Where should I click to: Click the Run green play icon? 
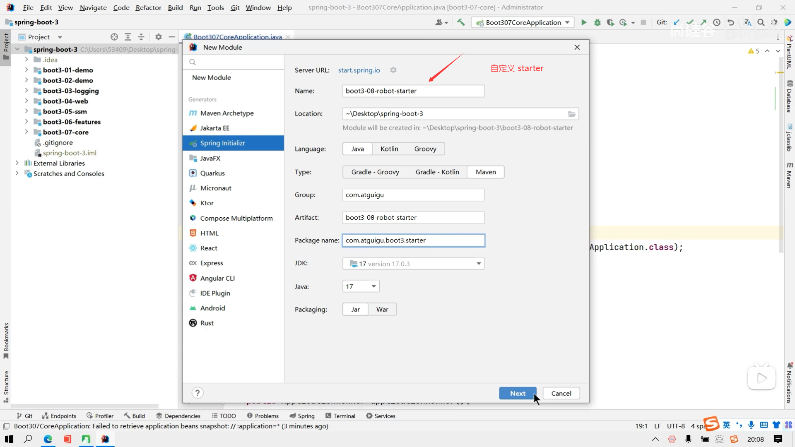(584, 22)
